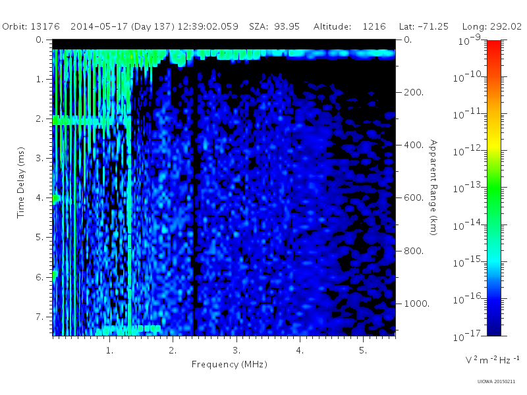Click the '600.' apparent range tick label

point(414,198)
